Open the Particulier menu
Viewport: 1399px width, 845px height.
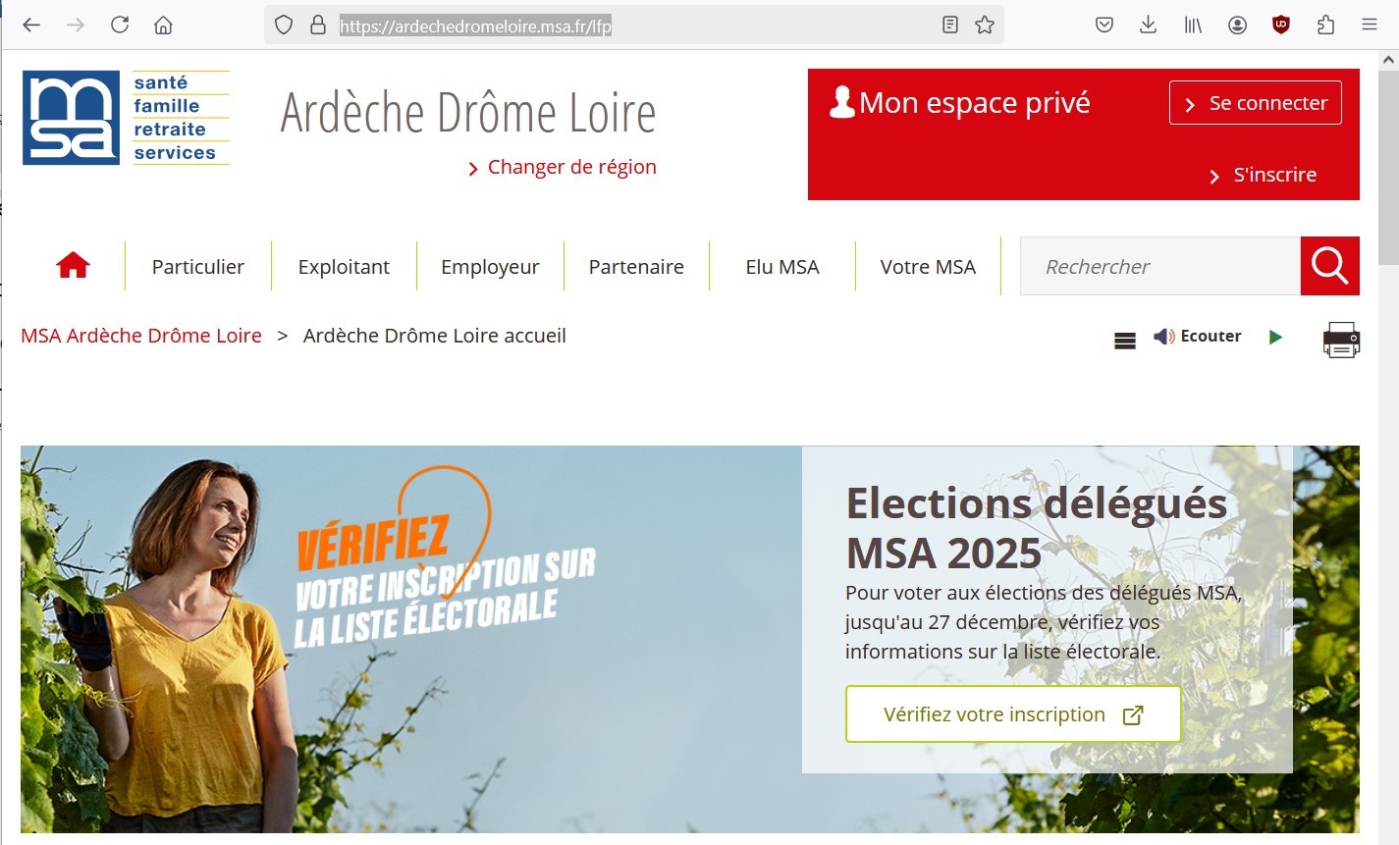(x=198, y=267)
